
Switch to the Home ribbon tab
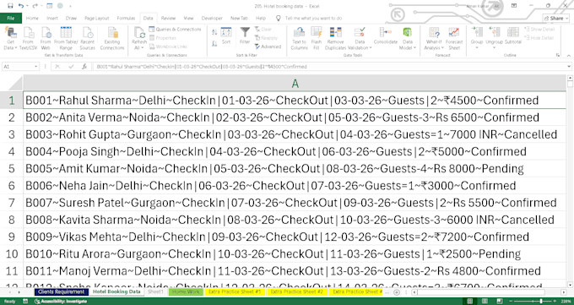click(x=32, y=18)
